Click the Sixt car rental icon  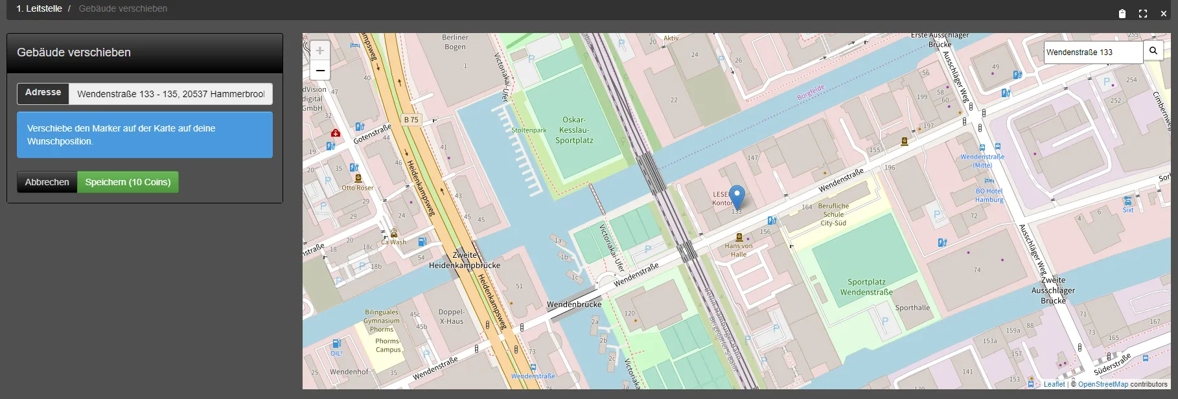(x=1128, y=201)
